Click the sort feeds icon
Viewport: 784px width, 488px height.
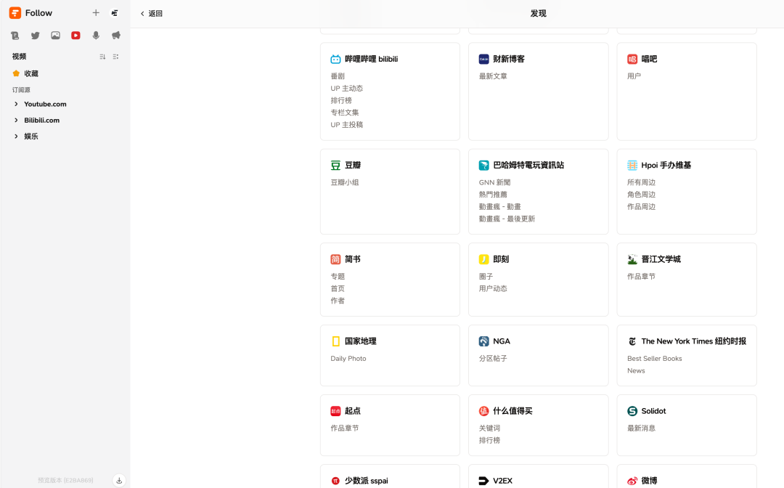[x=102, y=57]
